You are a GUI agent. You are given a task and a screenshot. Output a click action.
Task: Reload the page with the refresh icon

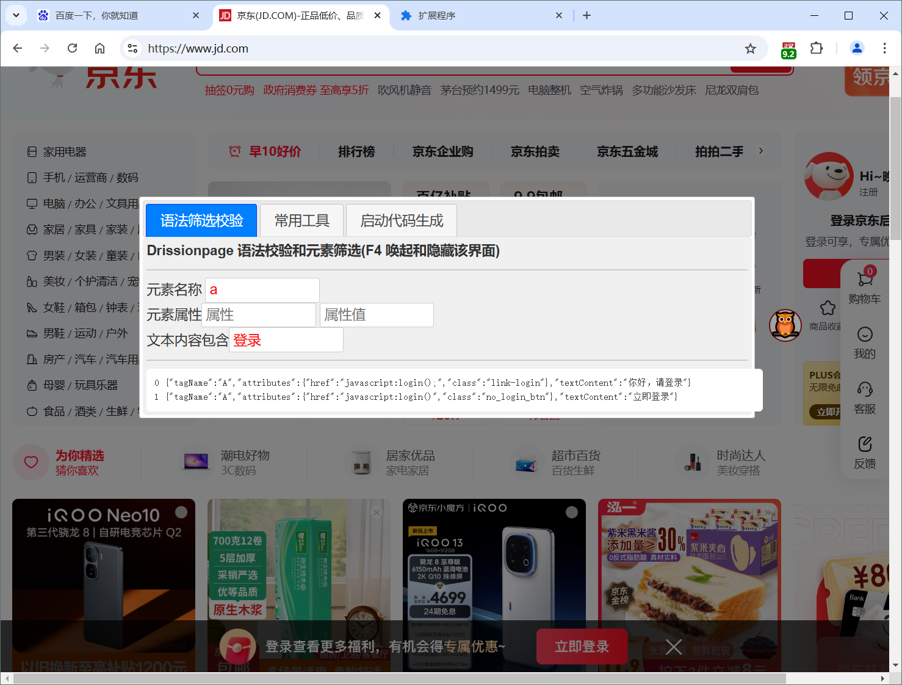click(x=72, y=48)
